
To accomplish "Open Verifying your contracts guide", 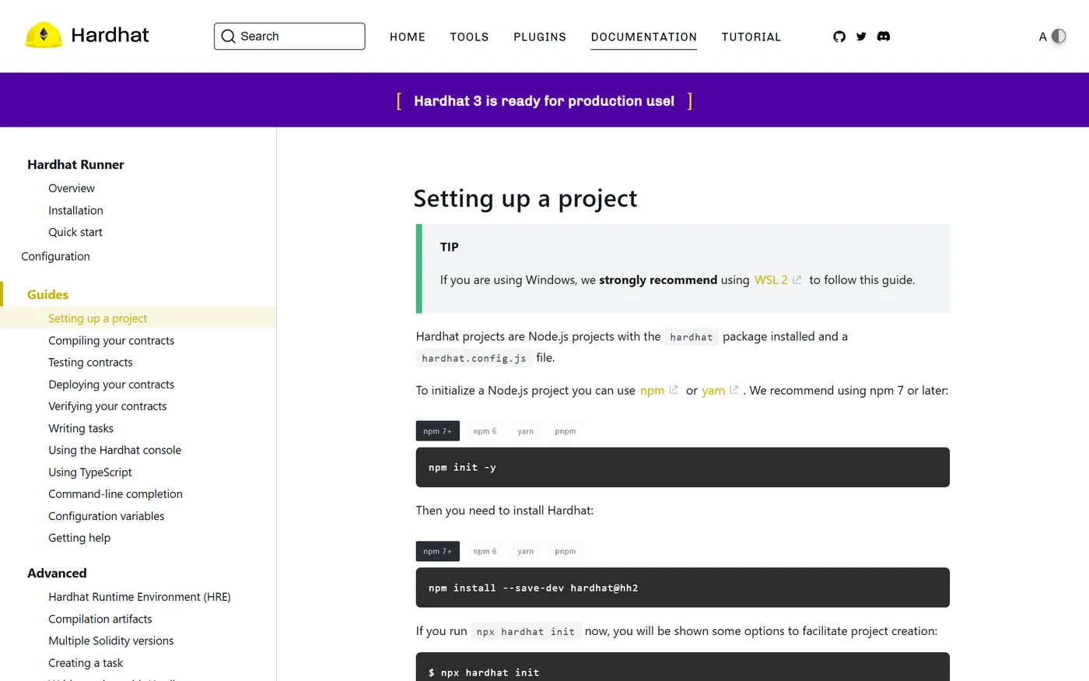I will coord(107,406).
